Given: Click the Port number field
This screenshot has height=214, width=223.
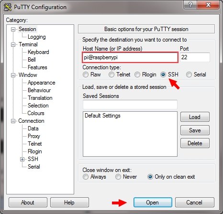Looking at the screenshot, I should coord(195,57).
